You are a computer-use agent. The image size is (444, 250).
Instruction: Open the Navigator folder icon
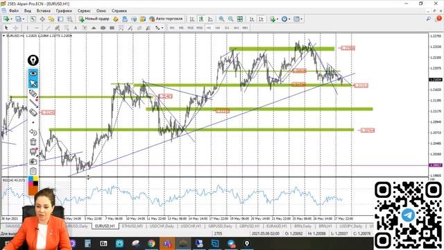coord(51,19)
